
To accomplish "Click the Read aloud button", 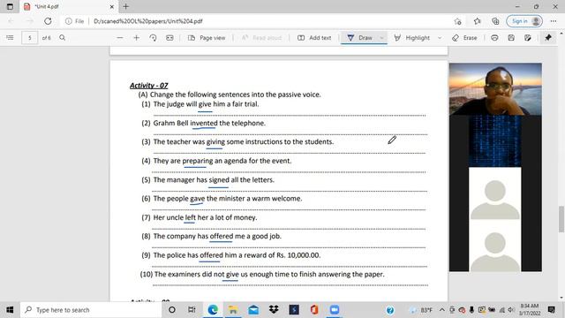I will tap(261, 38).
